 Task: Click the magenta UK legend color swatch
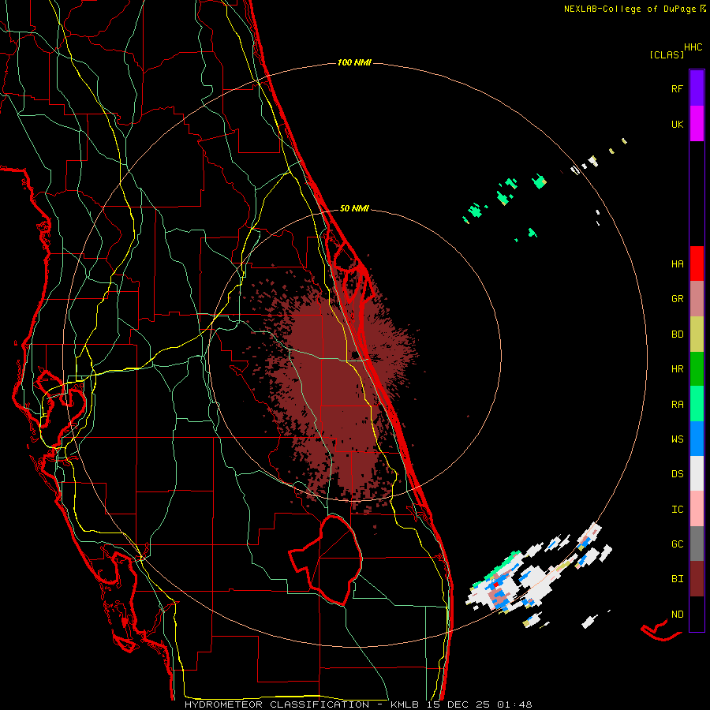coord(697,124)
